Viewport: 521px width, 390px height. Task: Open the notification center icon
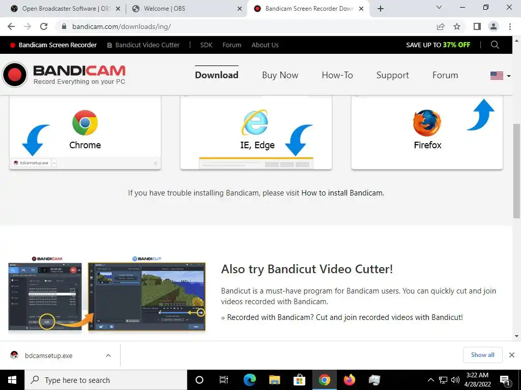505,380
